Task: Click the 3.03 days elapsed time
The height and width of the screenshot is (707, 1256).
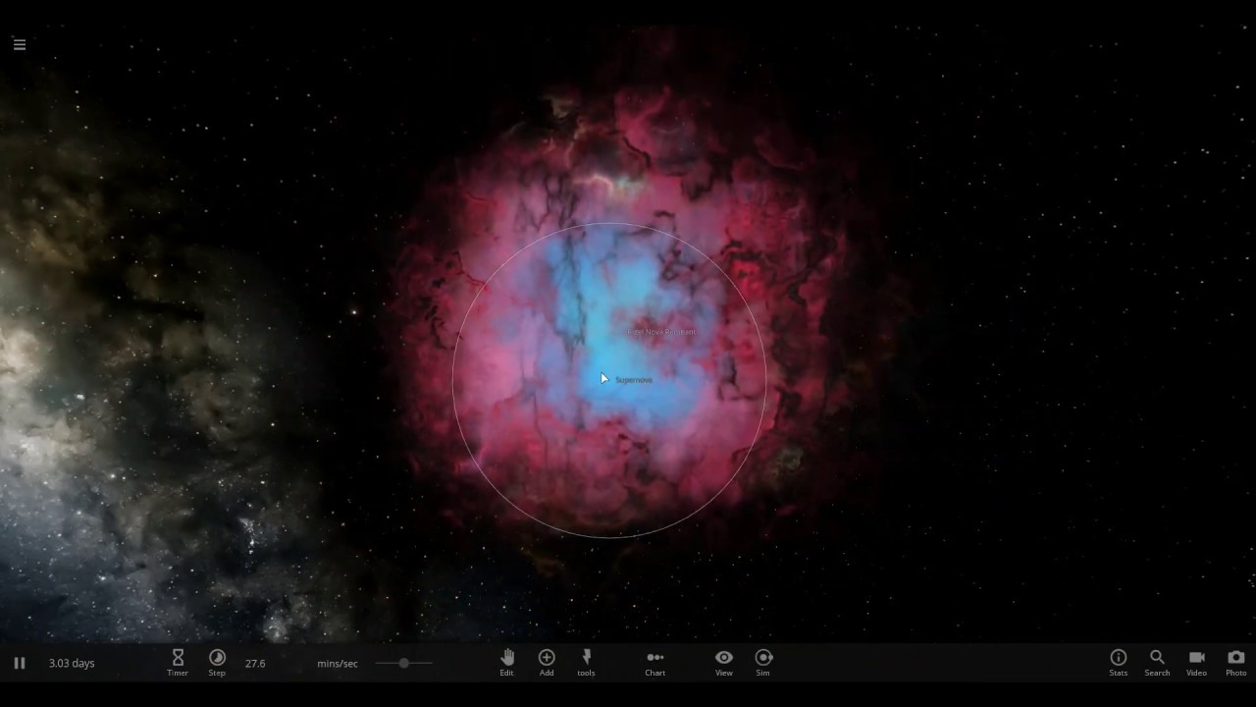Action: tap(72, 664)
